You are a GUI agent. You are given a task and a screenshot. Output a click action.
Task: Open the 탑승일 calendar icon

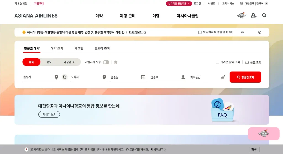[x=143, y=77]
